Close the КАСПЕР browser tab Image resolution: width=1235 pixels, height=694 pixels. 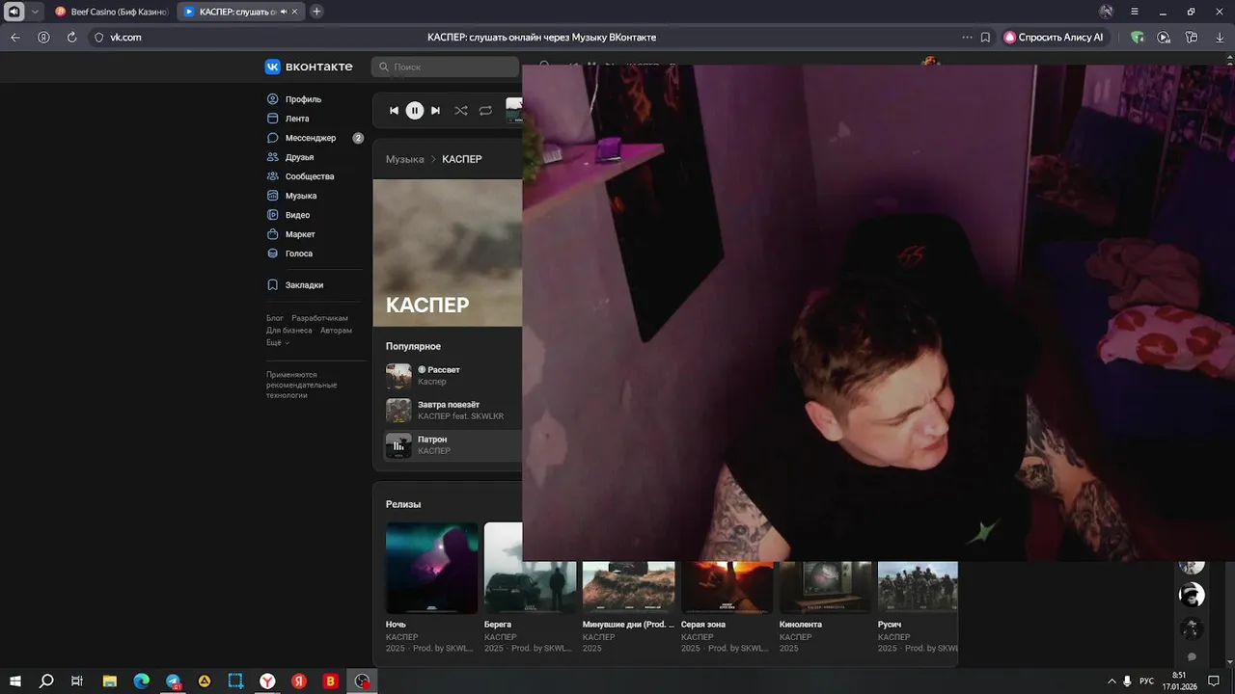pos(295,12)
